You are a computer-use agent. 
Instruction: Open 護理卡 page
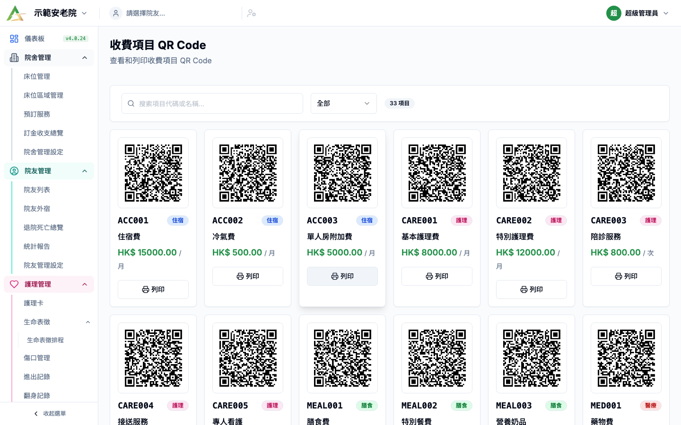(34, 303)
